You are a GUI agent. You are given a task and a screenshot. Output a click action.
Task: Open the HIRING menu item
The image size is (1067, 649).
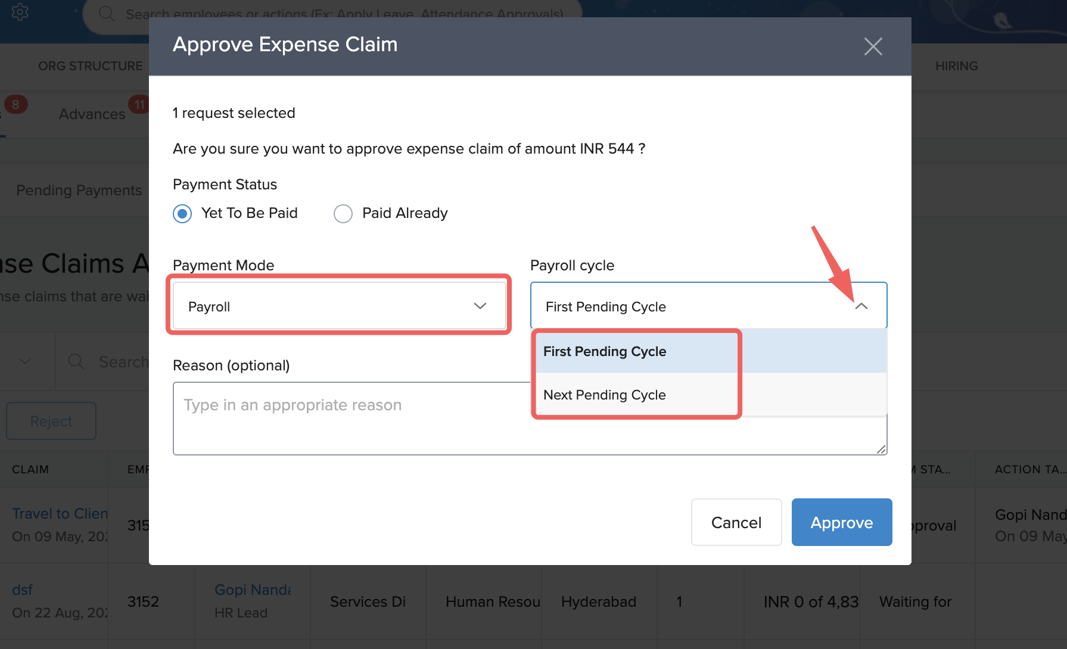click(956, 66)
